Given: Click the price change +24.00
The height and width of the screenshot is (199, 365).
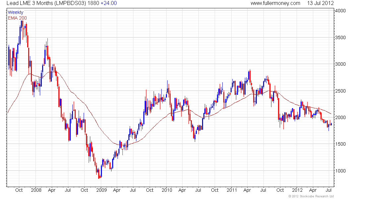Looking at the screenshot, I should (109, 3).
